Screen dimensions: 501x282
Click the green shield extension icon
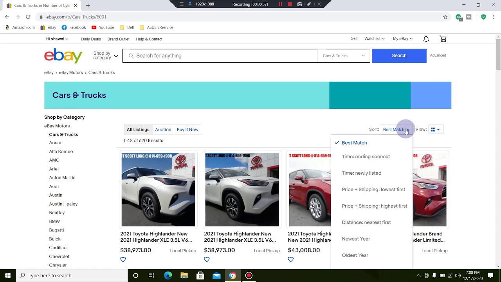483,17
